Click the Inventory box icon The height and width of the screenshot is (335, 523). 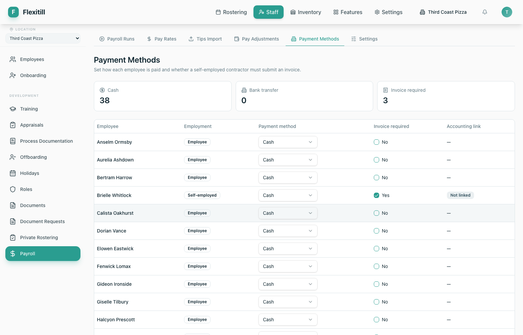coord(293,12)
